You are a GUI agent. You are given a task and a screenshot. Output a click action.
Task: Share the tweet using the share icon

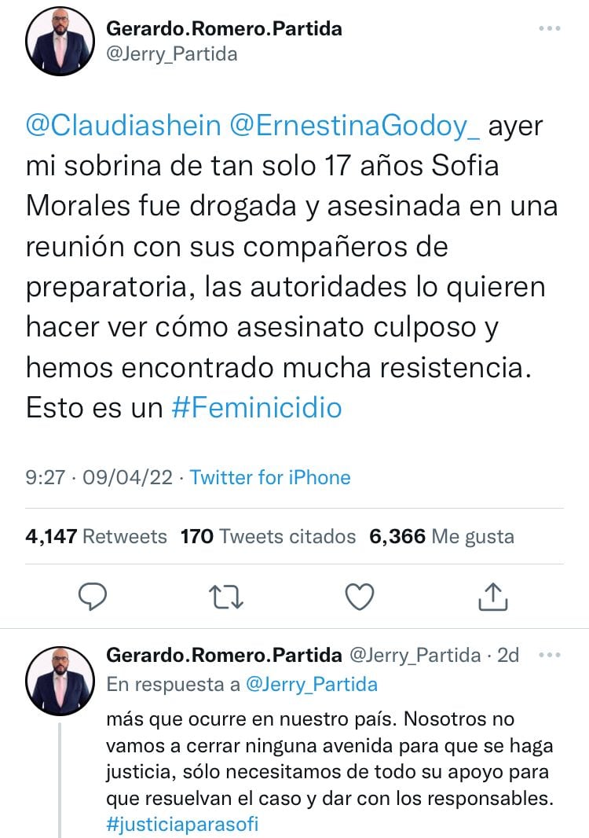pos(494,597)
